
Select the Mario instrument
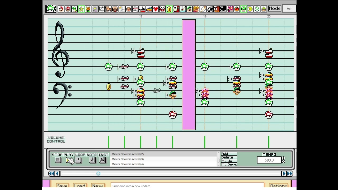61,9
